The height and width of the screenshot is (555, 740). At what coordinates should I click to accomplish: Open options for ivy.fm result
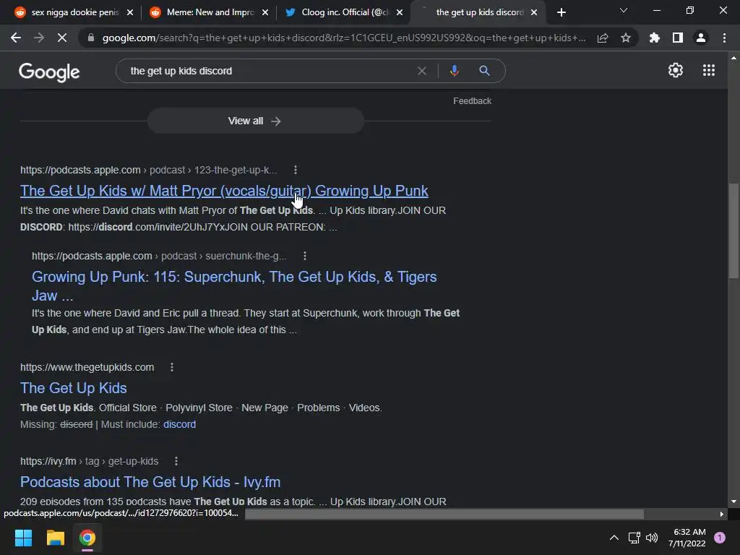(176, 461)
